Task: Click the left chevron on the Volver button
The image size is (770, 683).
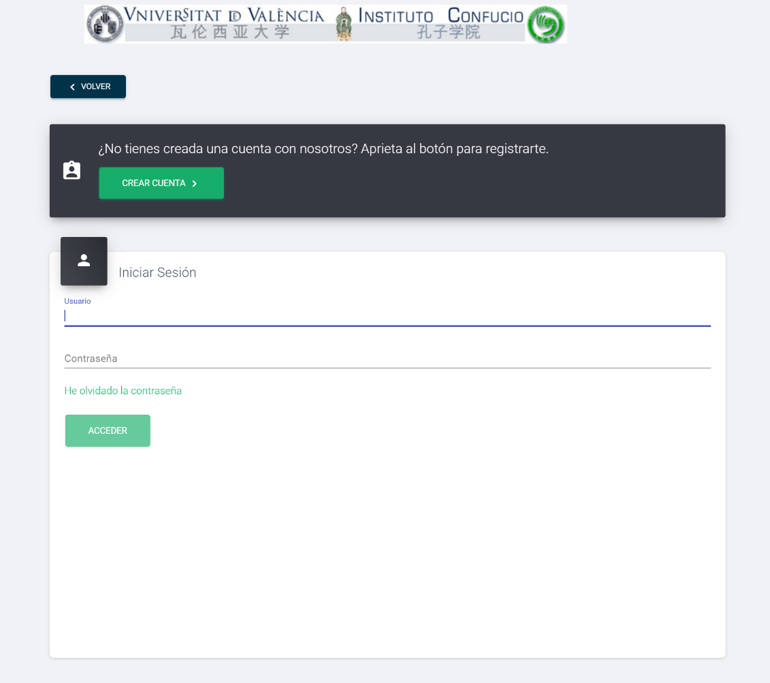Action: pyautogui.click(x=72, y=87)
